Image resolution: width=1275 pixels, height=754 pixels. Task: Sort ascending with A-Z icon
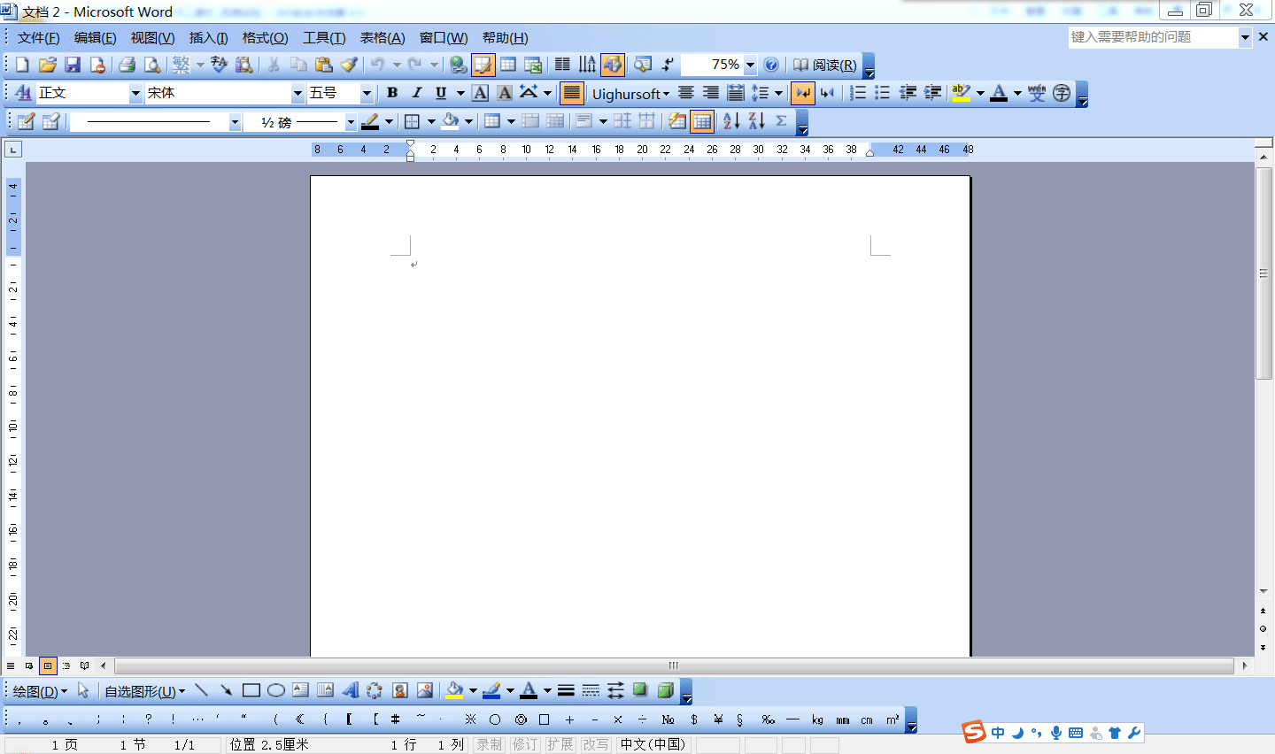(731, 121)
